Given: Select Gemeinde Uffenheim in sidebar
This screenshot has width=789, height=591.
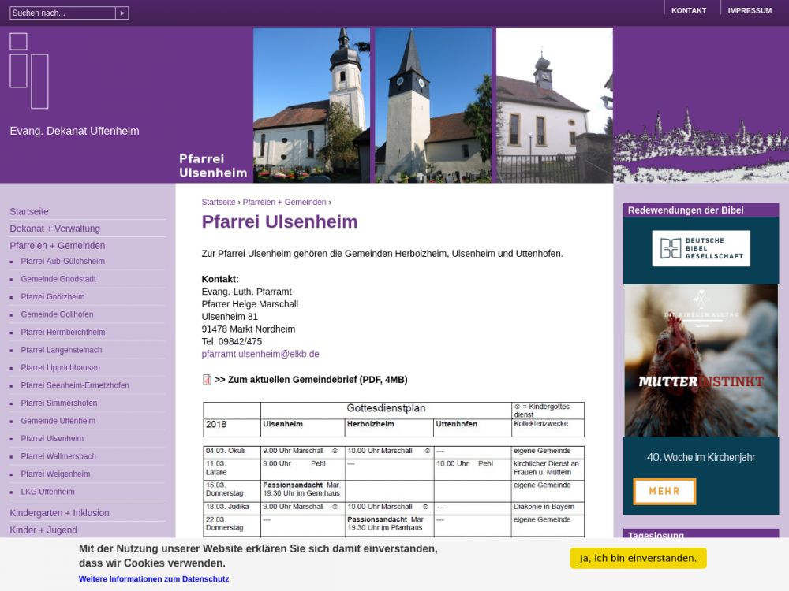Looking at the screenshot, I should (58, 421).
